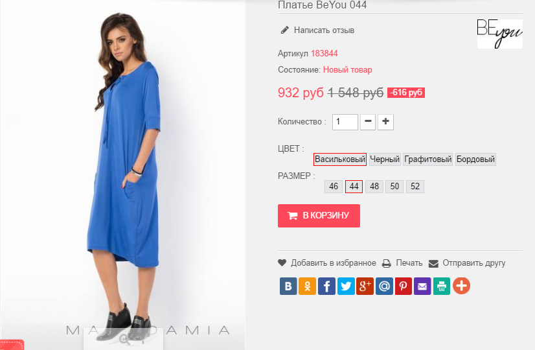
Task: Open Написать отзыв review link
Action: (x=324, y=30)
